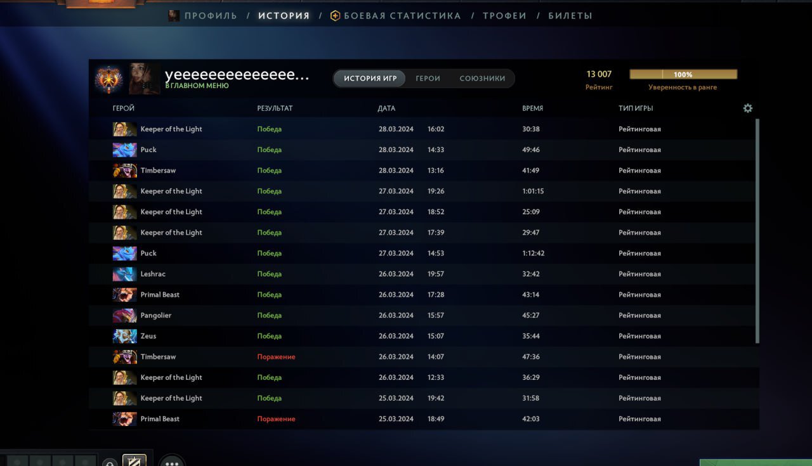
Task: Show the СОЮЗНИКИ sub-tab
Action: point(483,79)
